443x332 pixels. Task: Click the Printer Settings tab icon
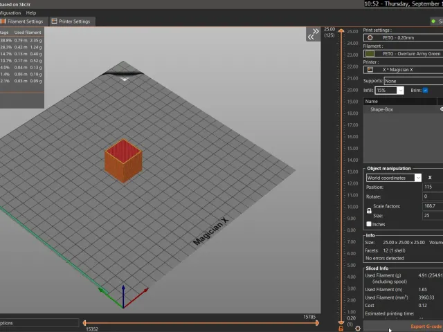(x=54, y=21)
